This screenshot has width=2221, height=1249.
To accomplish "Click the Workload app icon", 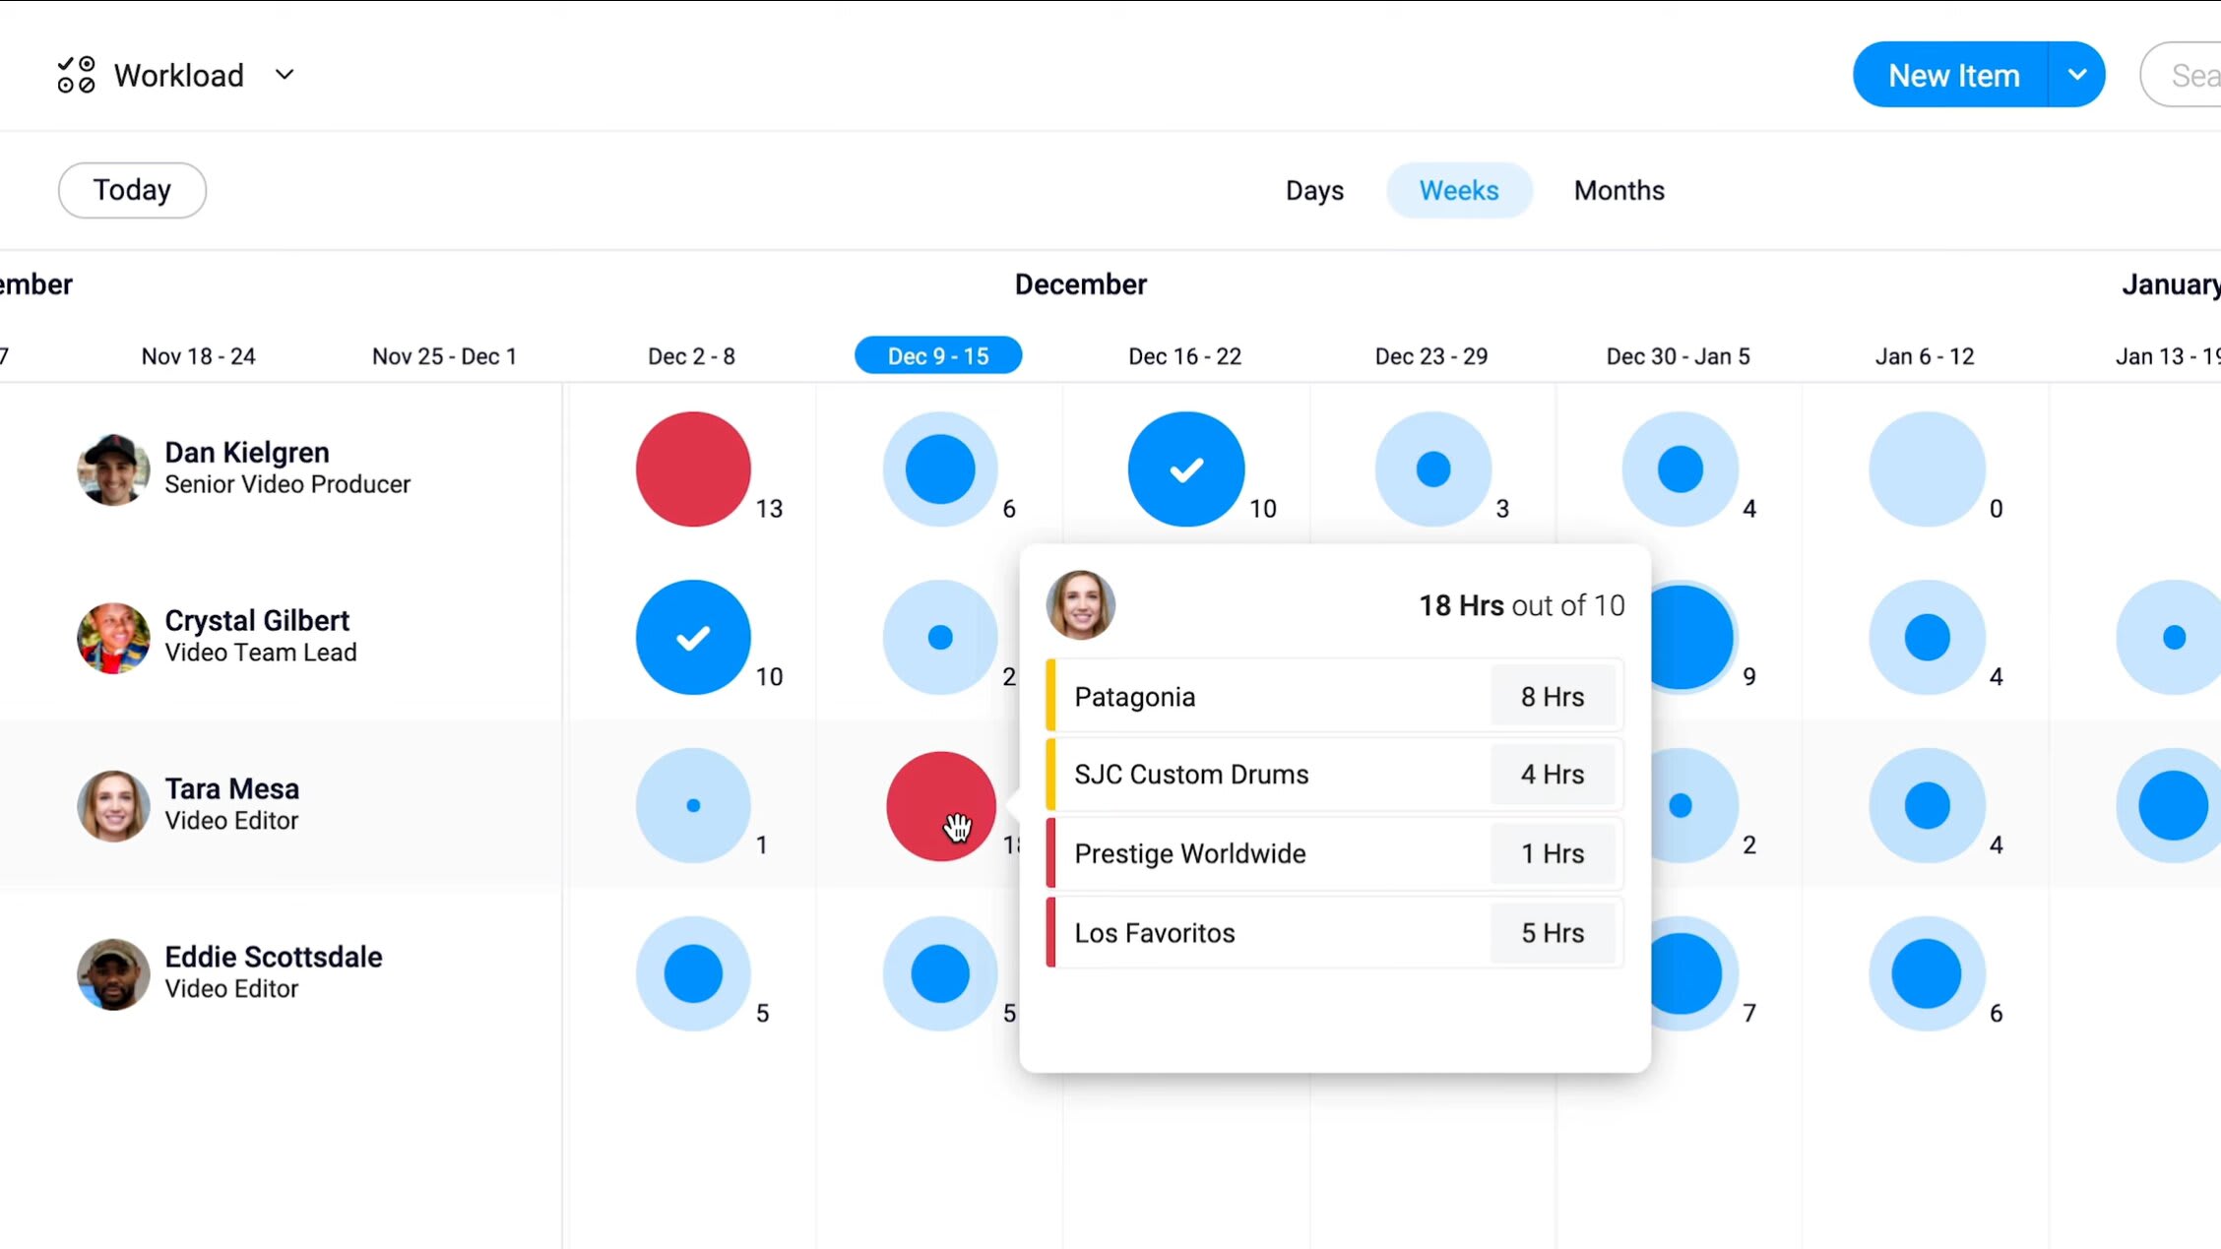I will 77,74.
